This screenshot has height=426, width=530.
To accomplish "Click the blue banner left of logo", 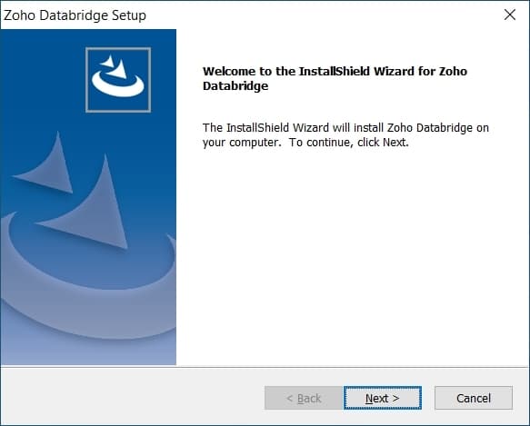I will pos(42,80).
